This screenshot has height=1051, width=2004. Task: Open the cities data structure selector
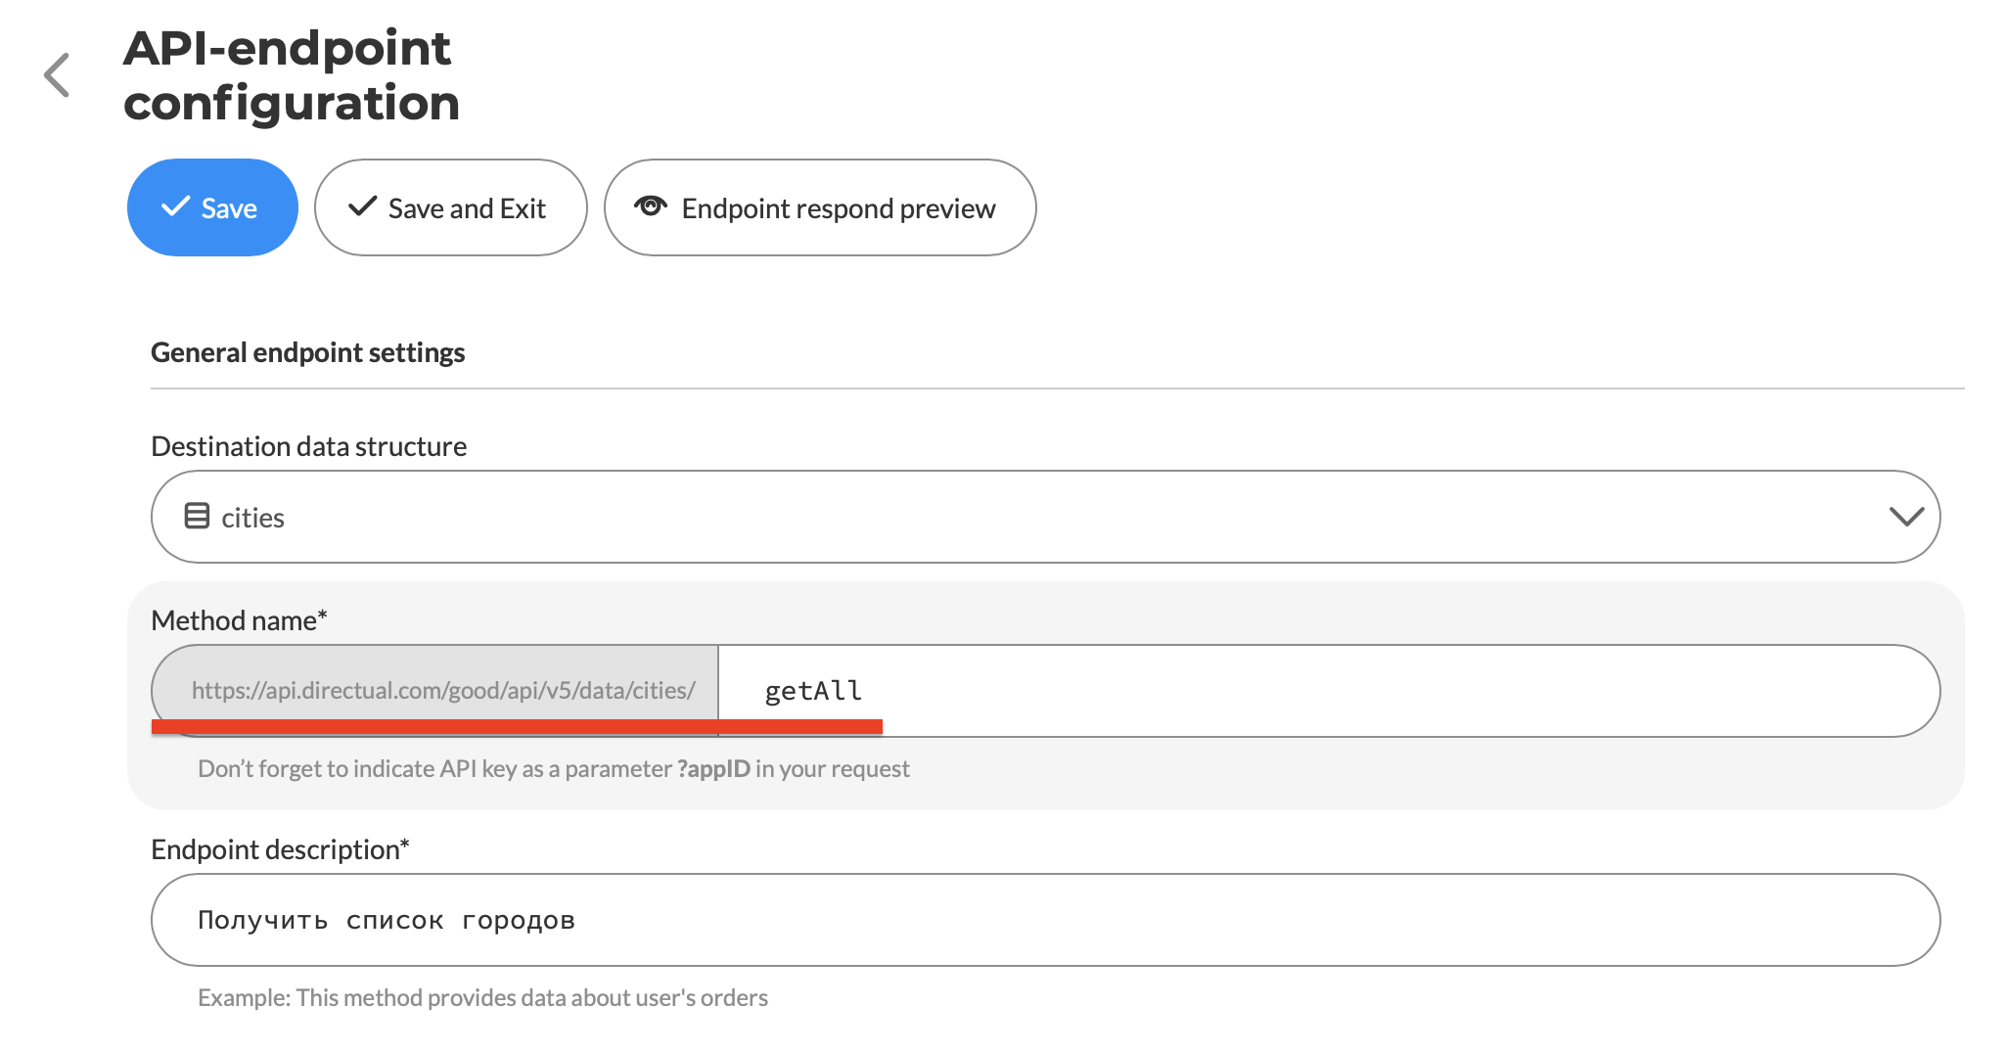pyautogui.click(x=1045, y=517)
